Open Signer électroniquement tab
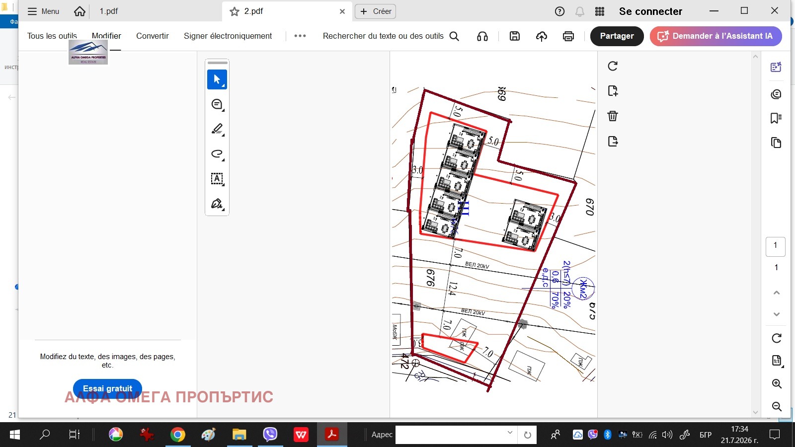Viewport: 795px width, 447px height. pyautogui.click(x=228, y=36)
